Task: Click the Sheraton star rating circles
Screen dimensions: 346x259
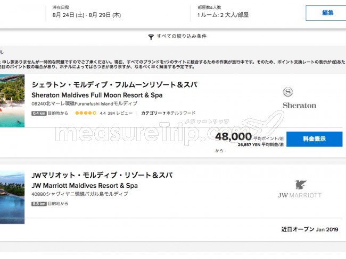Action: (85, 113)
